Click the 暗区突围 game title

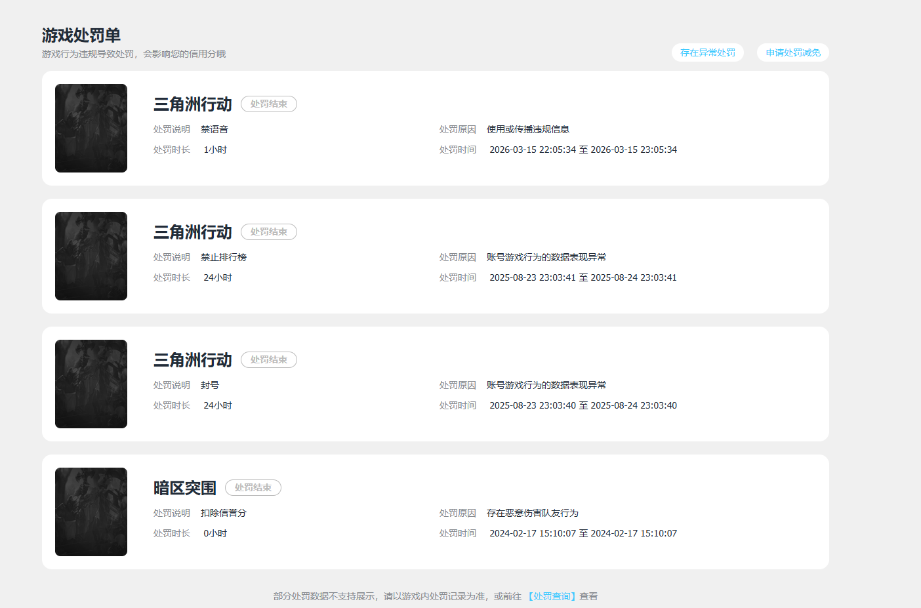[185, 488]
